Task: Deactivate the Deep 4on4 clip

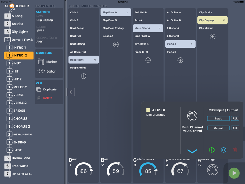Action: pos(95,60)
